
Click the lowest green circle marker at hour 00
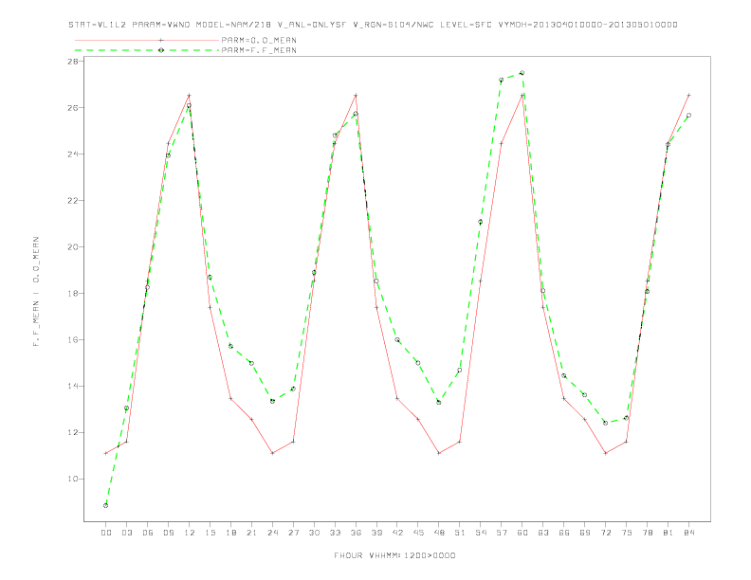point(106,505)
